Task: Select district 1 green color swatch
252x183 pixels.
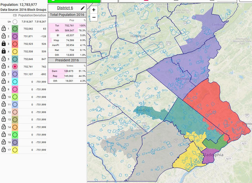Action: click(15, 29)
